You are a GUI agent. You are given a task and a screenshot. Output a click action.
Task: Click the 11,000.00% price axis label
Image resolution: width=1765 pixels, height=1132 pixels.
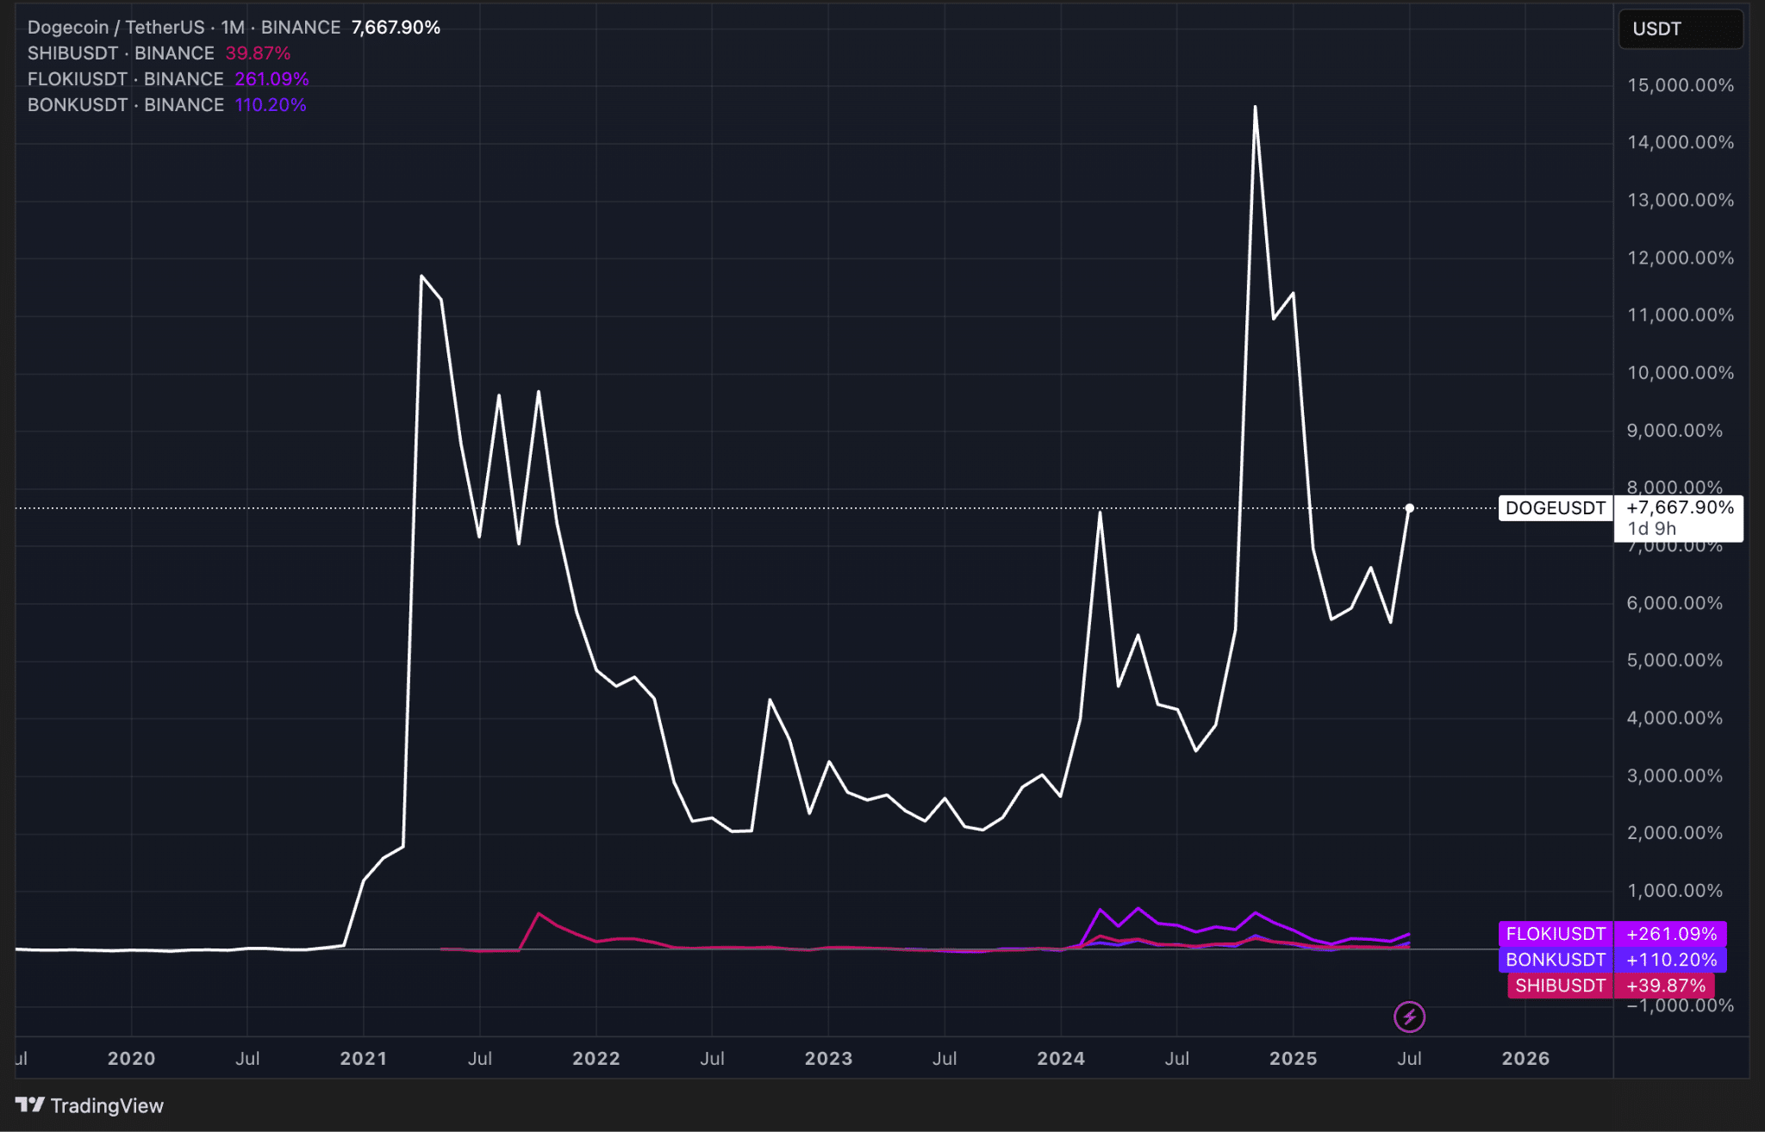[1681, 315]
